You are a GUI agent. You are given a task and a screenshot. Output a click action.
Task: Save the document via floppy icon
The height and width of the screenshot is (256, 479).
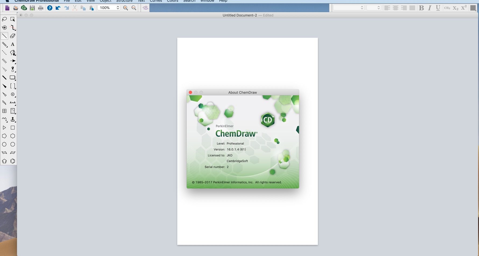pos(32,8)
